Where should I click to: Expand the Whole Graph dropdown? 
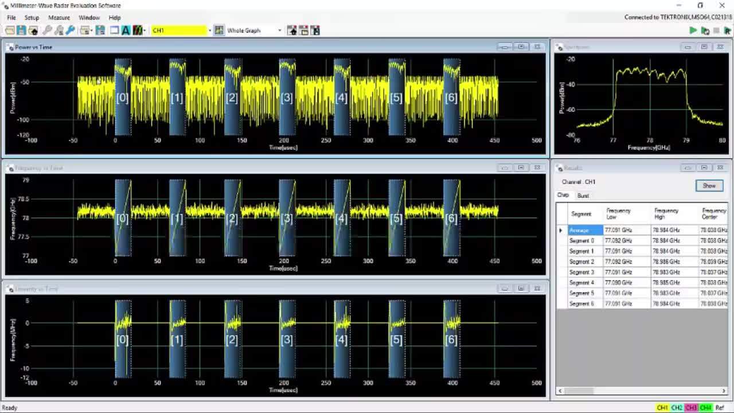pyautogui.click(x=279, y=30)
